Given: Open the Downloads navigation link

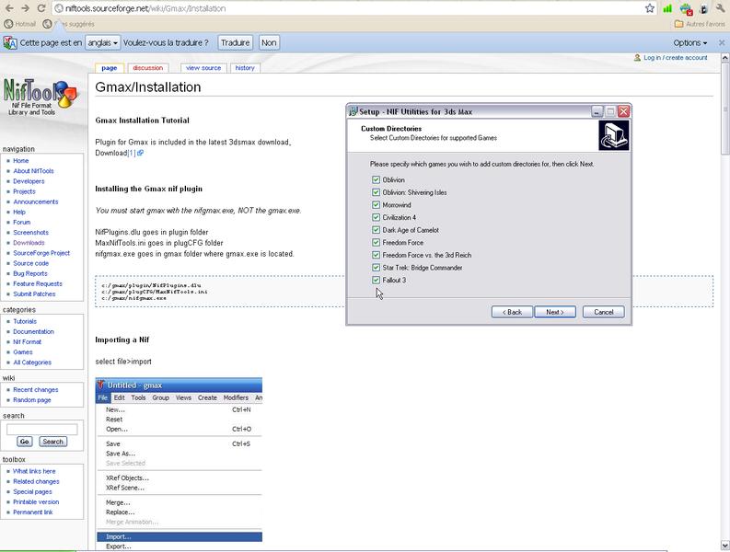Looking at the screenshot, I should (29, 243).
